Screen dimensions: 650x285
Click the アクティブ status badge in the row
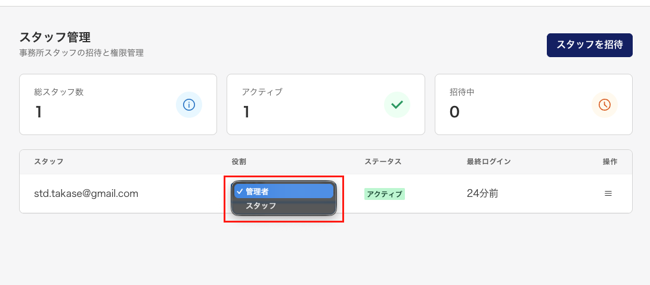(x=385, y=194)
